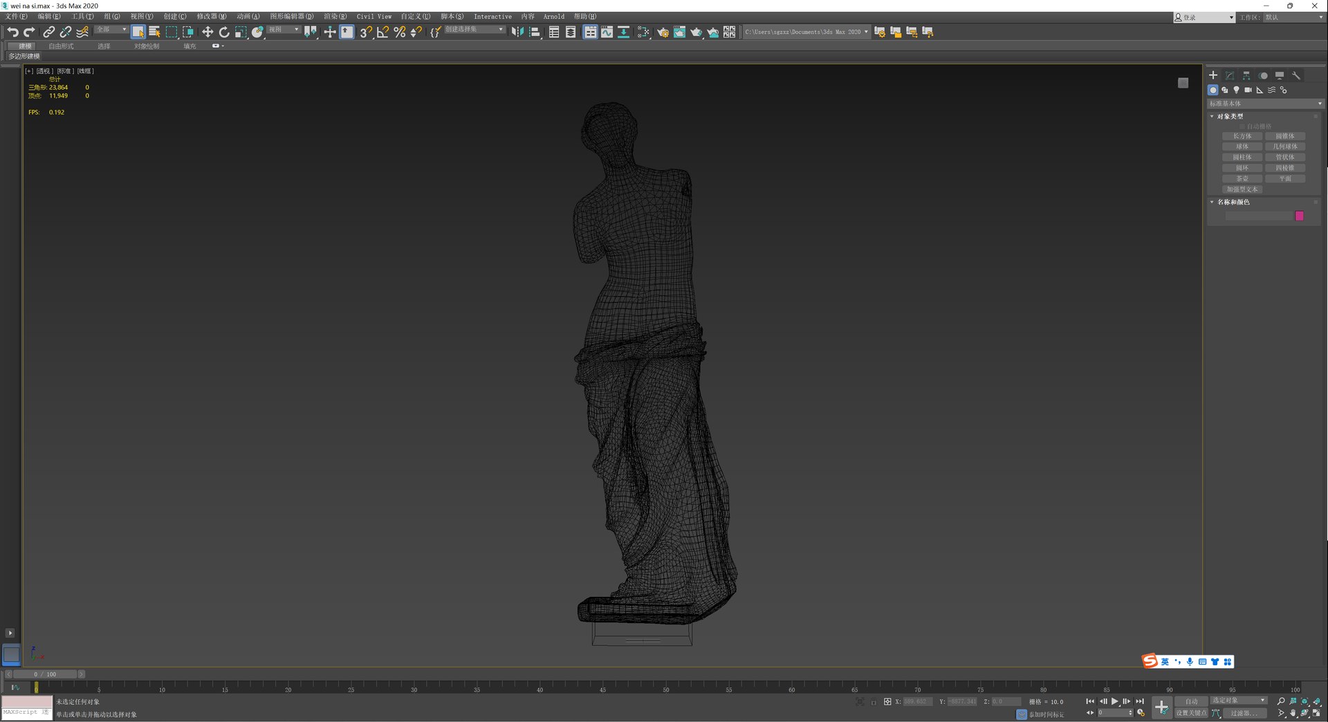This screenshot has height=722, width=1328.
Task: Toggle the Snaps 3D button
Action: coord(365,32)
